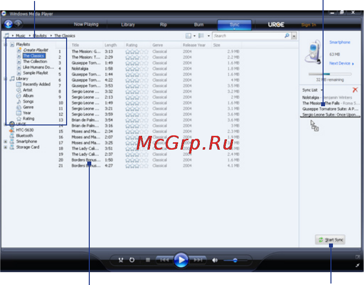Click the Sign In link
This screenshot has width=364, height=285.
309,25
